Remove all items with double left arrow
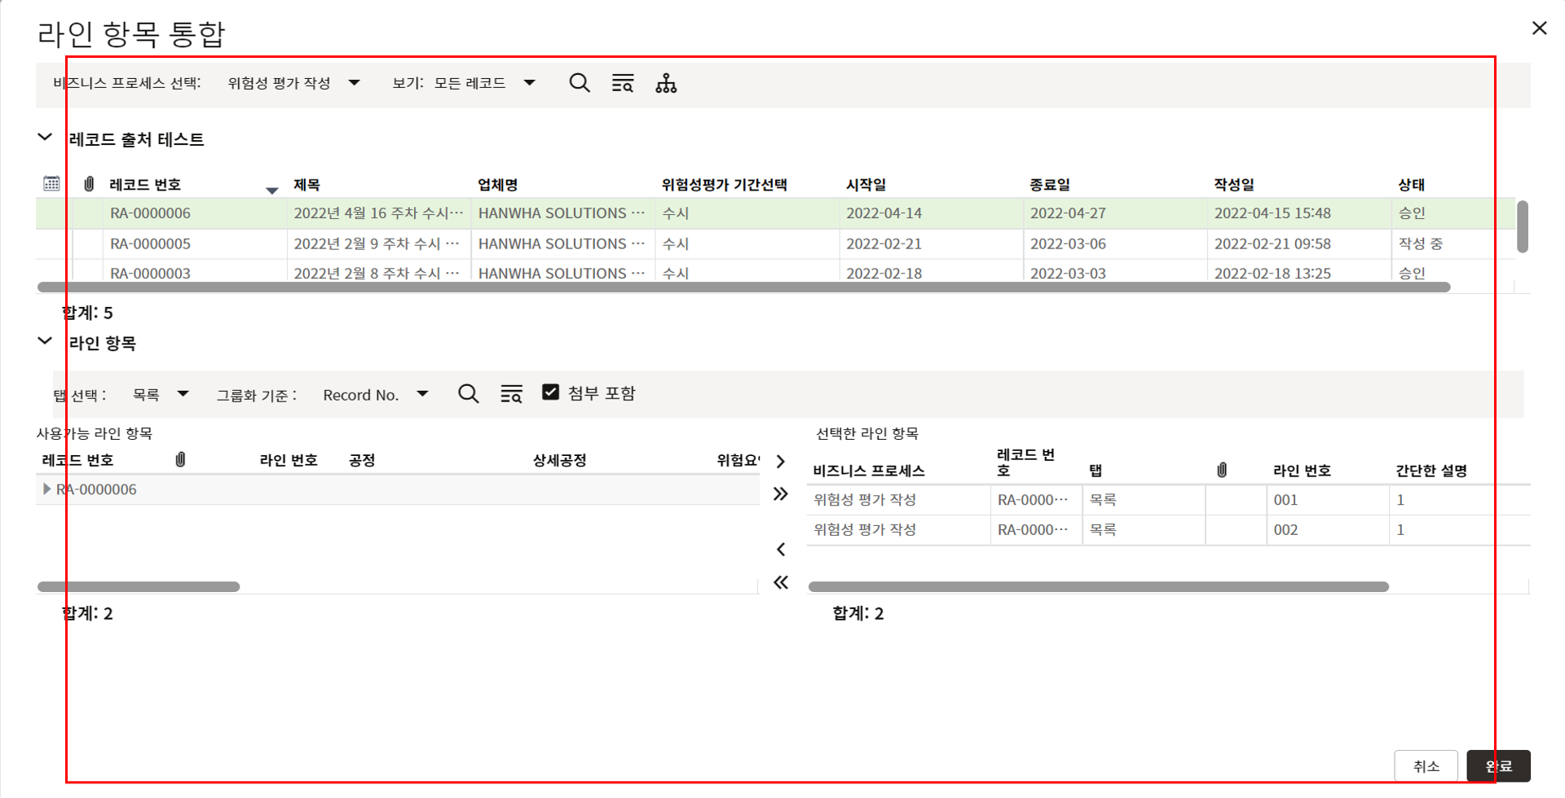Screen dimensions: 1565x798 [781, 582]
